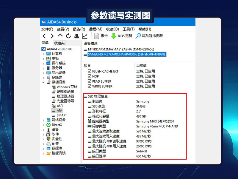Screen dimensions: 238x179
Task: Collapse the 存储设备 tree node chevron
Action: [43, 82]
